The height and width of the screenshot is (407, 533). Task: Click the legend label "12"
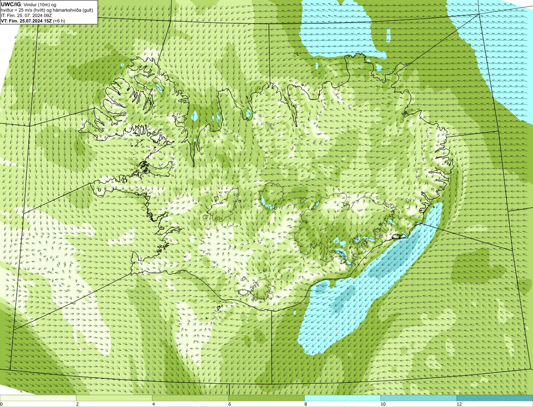click(x=459, y=404)
